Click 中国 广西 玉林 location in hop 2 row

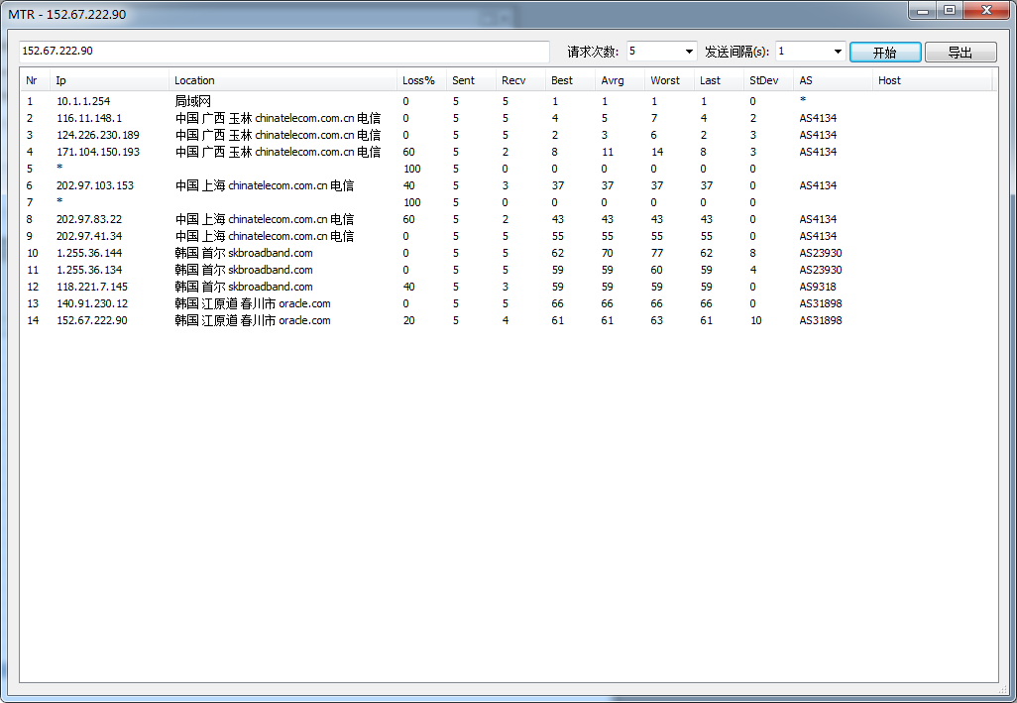coord(278,118)
